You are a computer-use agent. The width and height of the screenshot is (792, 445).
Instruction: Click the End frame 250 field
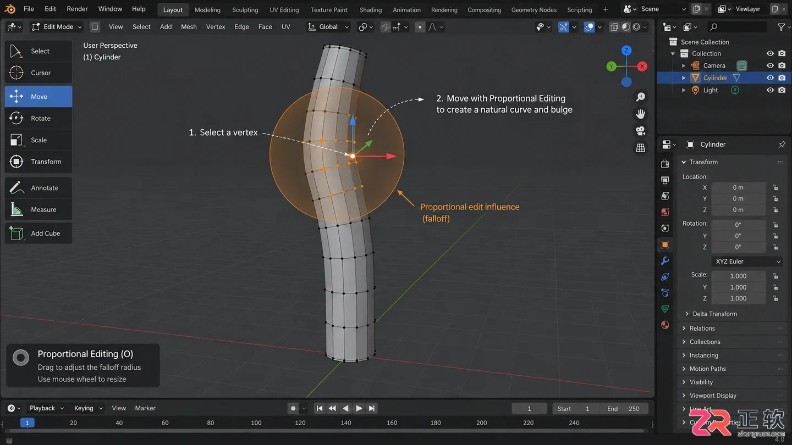(x=625, y=409)
